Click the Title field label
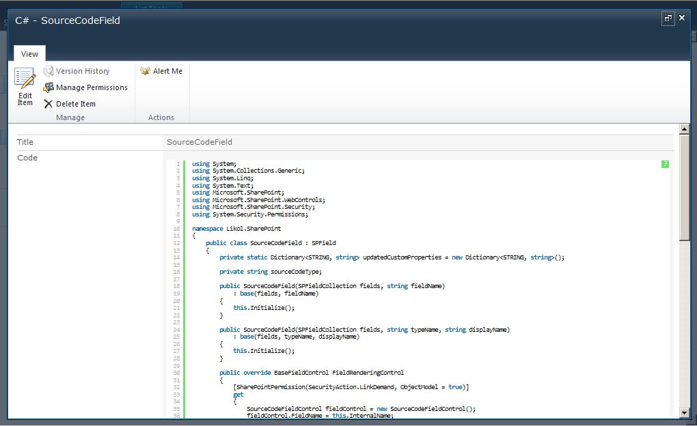The height and width of the screenshot is (426, 697). (25, 142)
